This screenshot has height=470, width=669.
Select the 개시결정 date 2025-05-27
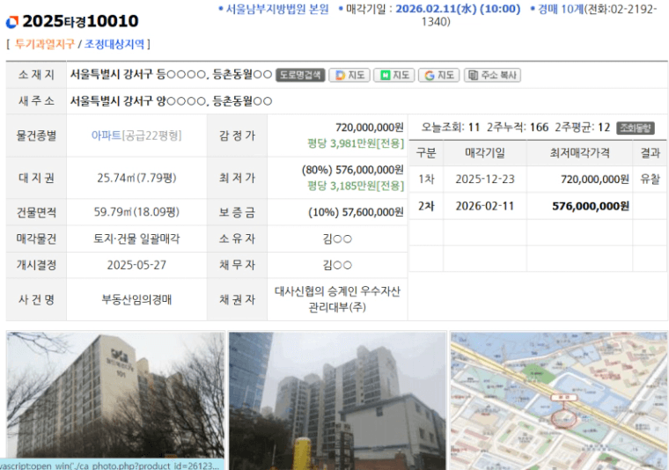tap(136, 265)
